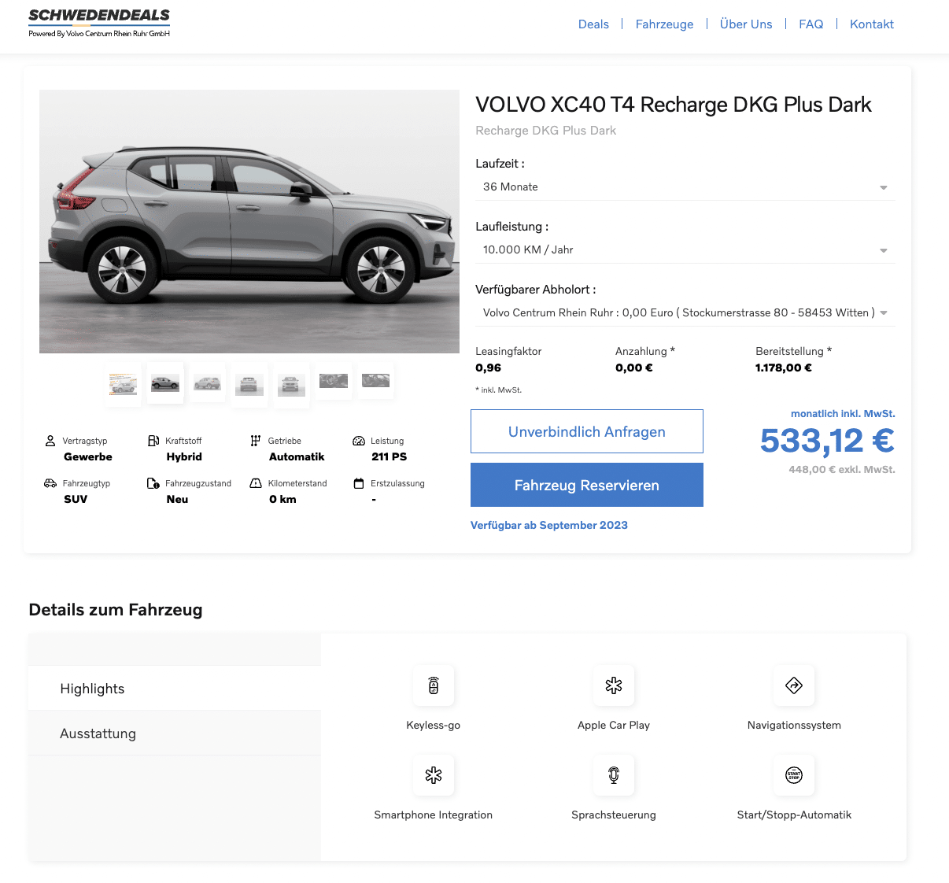Click the Start/Stopp-Automatik icon
The width and height of the screenshot is (949, 883).
(x=794, y=775)
